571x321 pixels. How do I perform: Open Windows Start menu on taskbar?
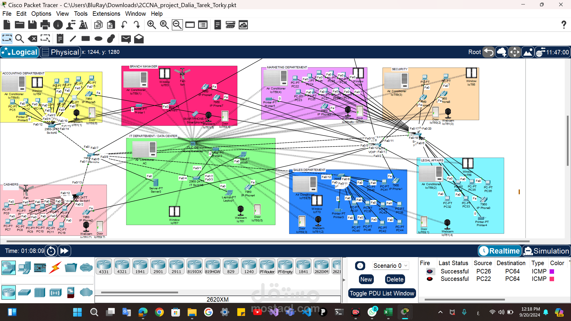coord(77,312)
